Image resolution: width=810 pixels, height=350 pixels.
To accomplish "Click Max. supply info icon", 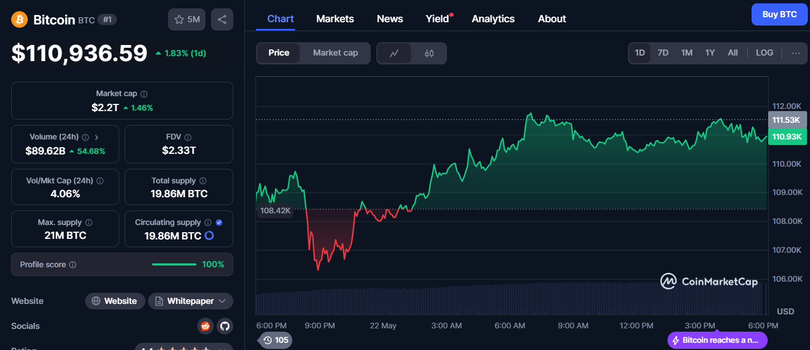I will [89, 222].
